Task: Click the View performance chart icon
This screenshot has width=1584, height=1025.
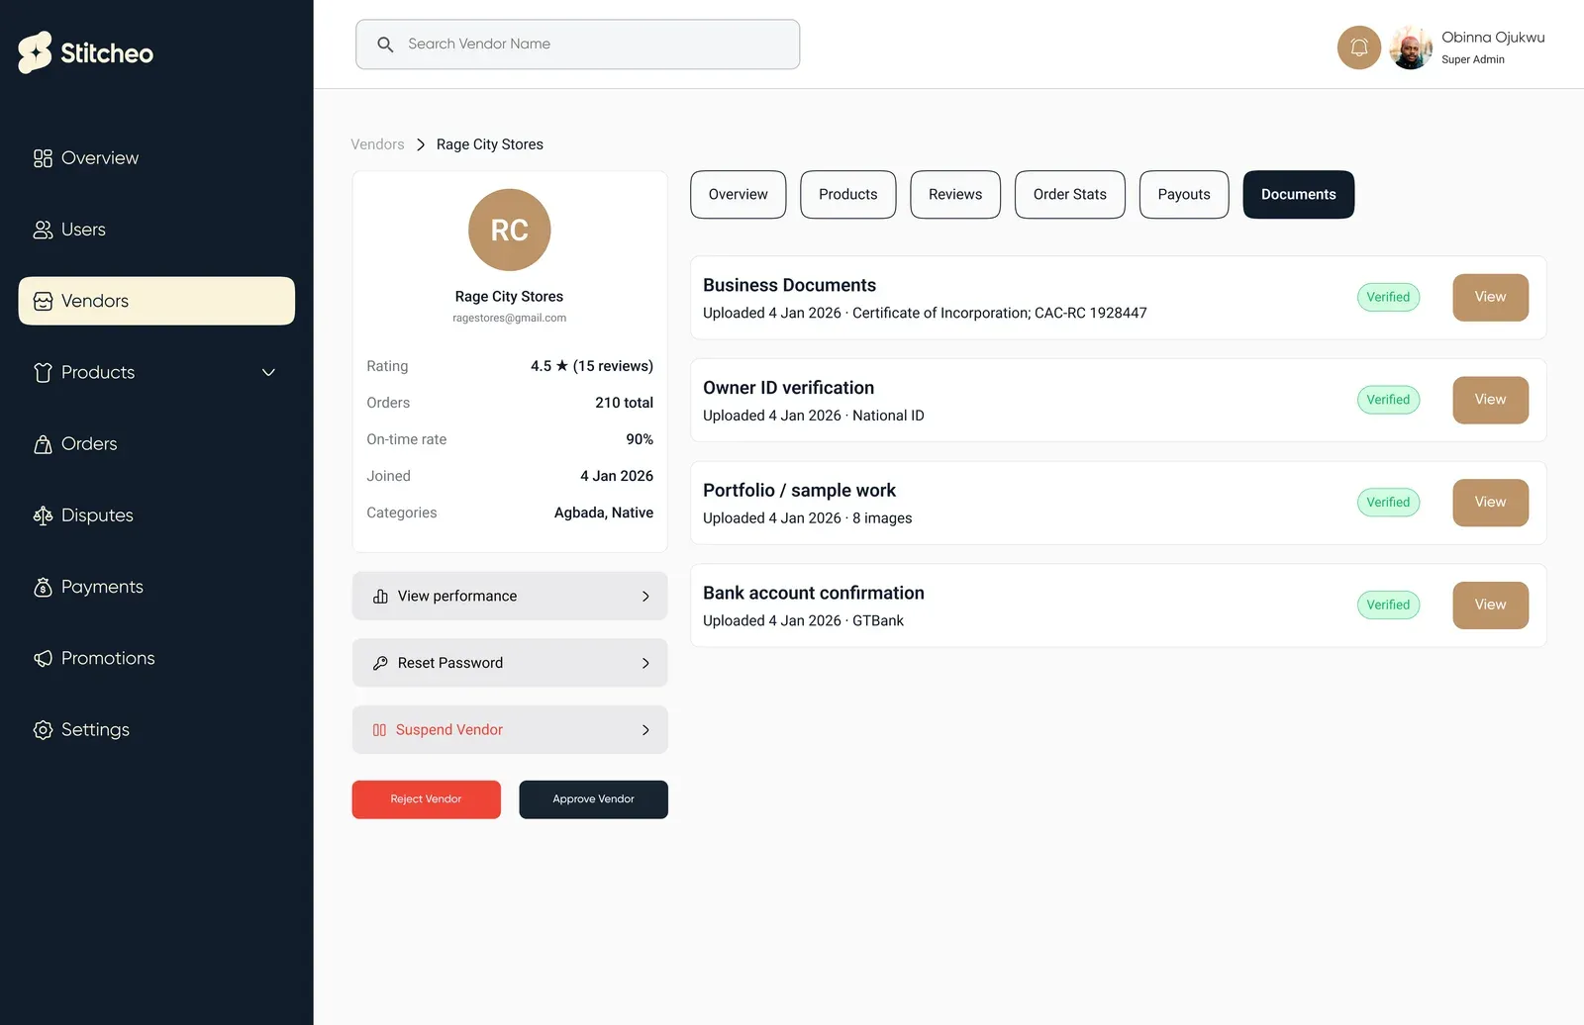Action: (380, 597)
